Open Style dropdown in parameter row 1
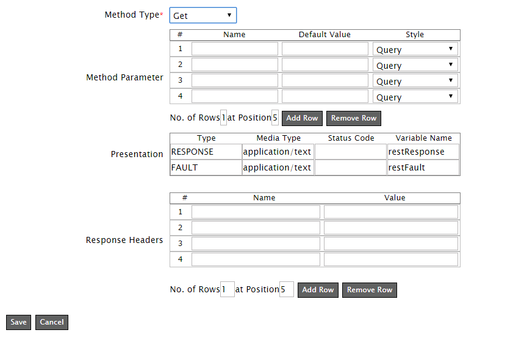513x341 pixels. pyautogui.click(x=415, y=49)
